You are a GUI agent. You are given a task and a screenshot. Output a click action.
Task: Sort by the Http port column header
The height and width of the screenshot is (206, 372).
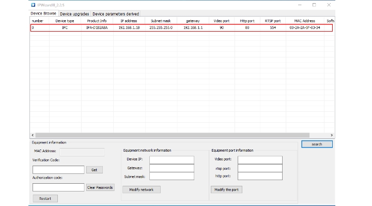tap(247, 21)
